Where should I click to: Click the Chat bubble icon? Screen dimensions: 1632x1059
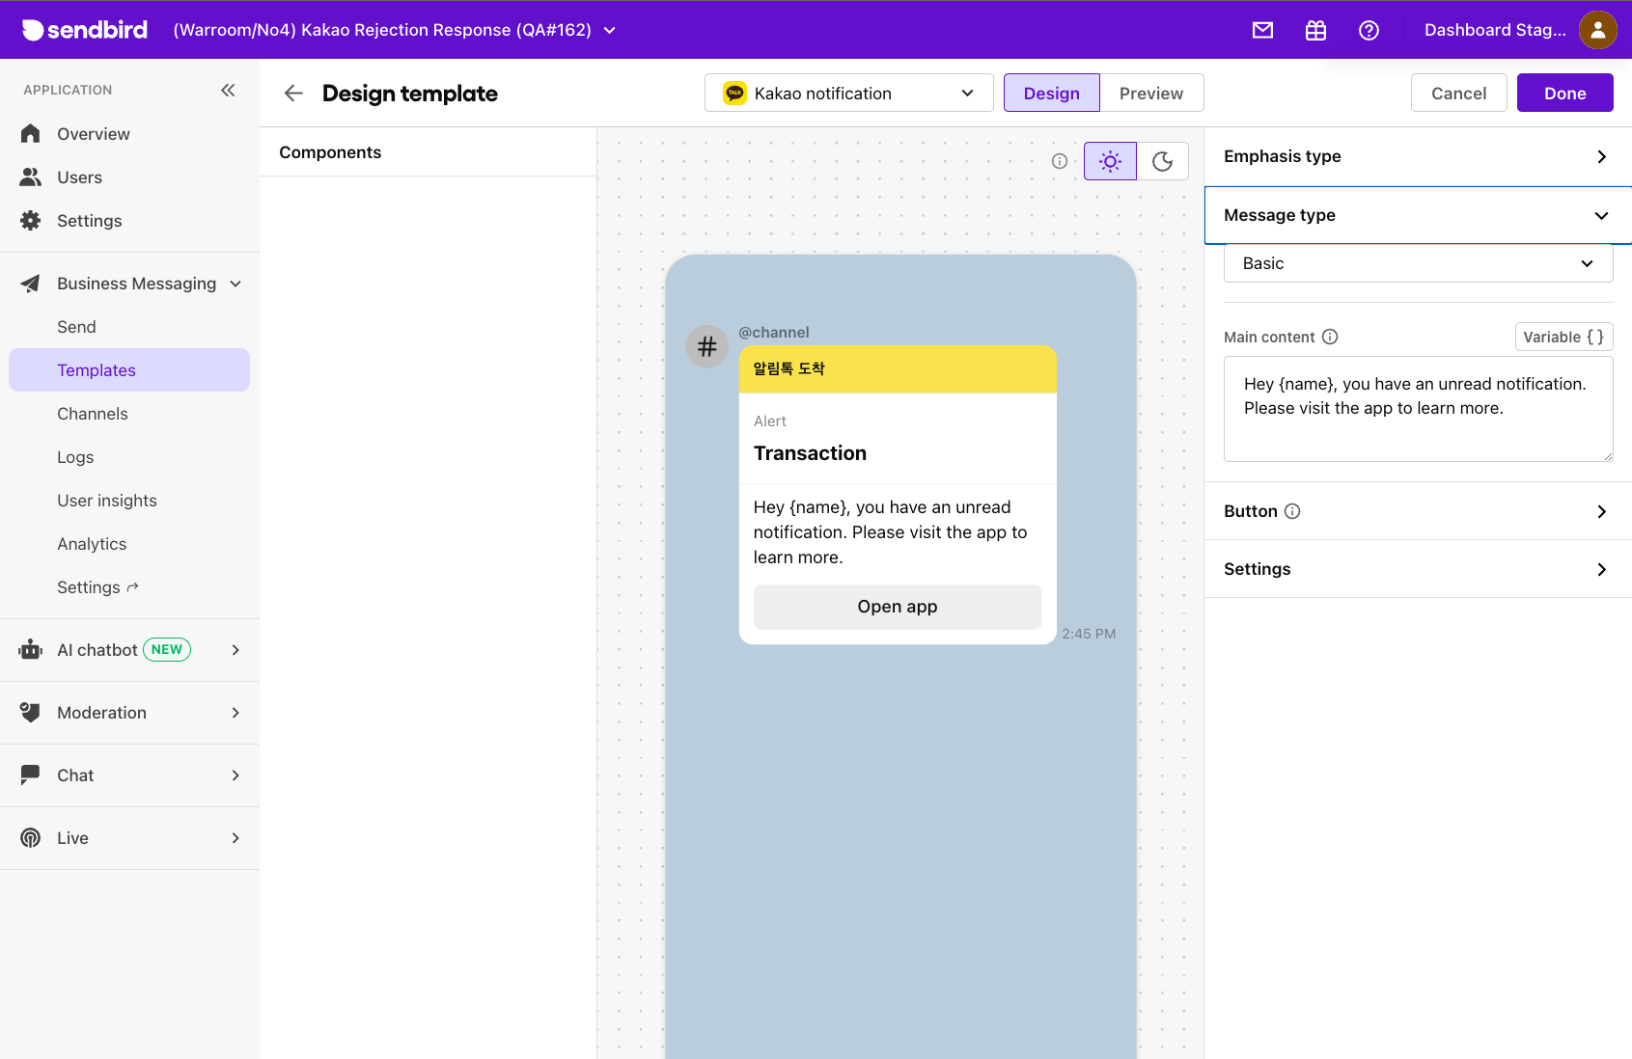pyautogui.click(x=31, y=774)
